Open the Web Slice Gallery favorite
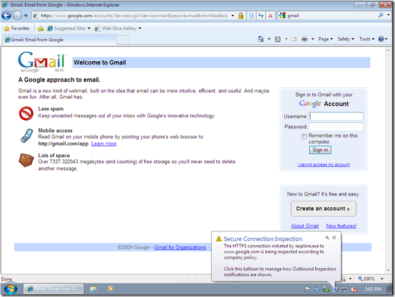This screenshot has width=395, height=297. (x=118, y=28)
